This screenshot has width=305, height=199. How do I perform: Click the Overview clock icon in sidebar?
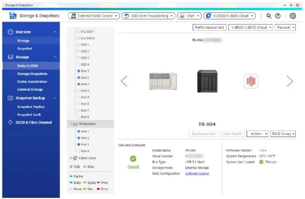click(x=10, y=32)
